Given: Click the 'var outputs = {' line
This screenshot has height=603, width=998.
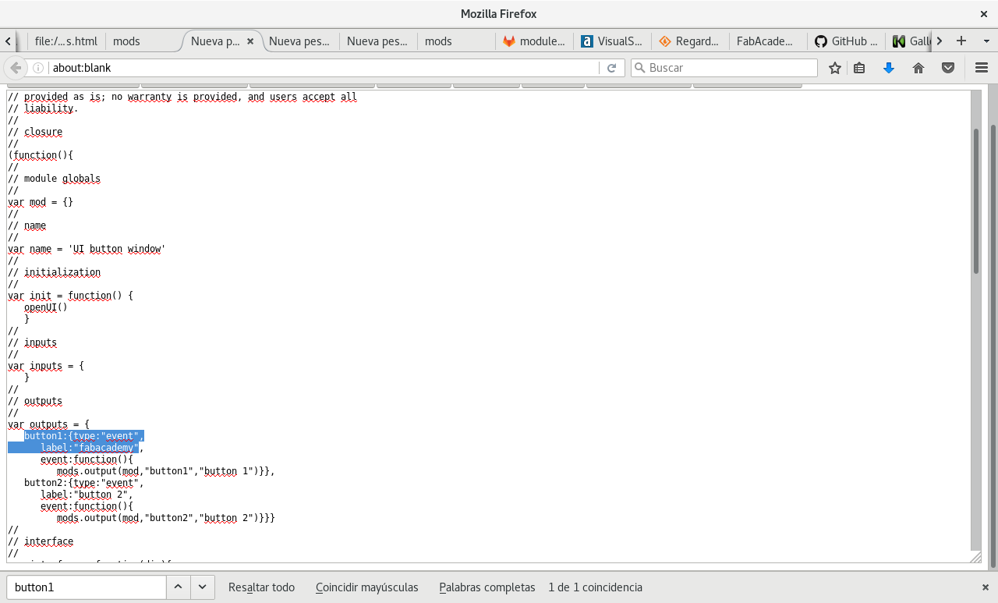Looking at the screenshot, I should (x=49, y=424).
